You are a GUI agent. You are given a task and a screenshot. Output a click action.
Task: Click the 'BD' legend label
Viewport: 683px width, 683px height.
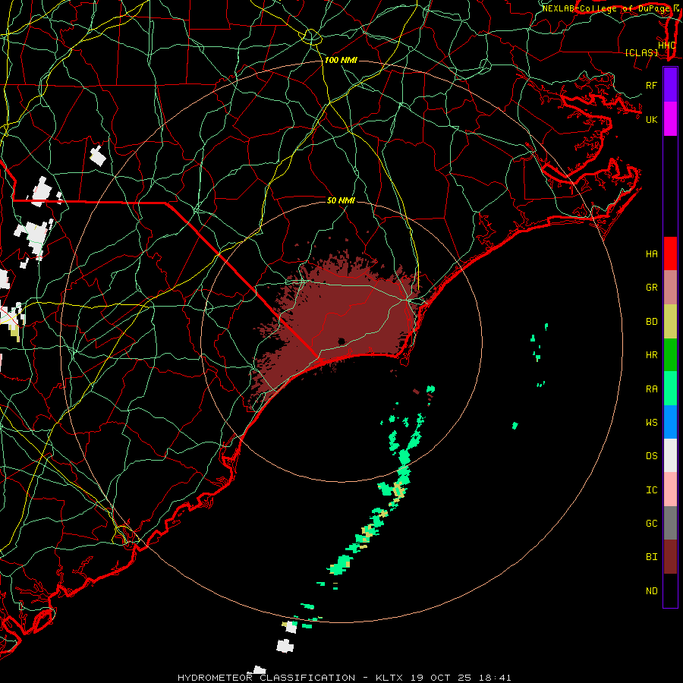click(x=651, y=321)
